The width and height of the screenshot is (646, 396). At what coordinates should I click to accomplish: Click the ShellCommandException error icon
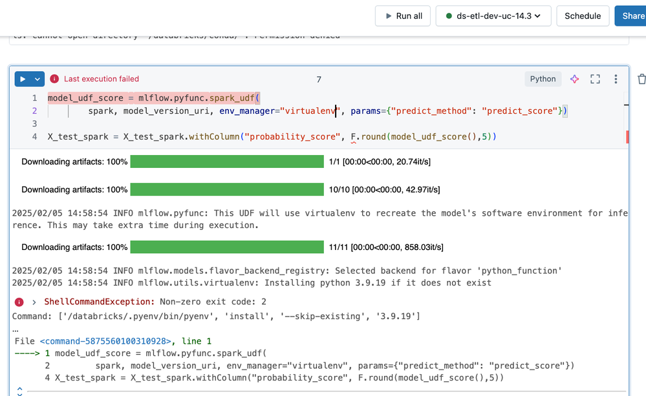pos(19,302)
